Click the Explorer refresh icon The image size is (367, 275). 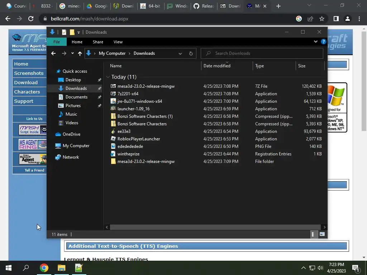[x=191, y=53]
